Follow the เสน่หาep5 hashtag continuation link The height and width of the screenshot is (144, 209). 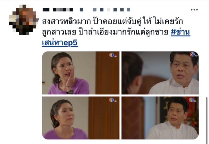(x=60, y=43)
